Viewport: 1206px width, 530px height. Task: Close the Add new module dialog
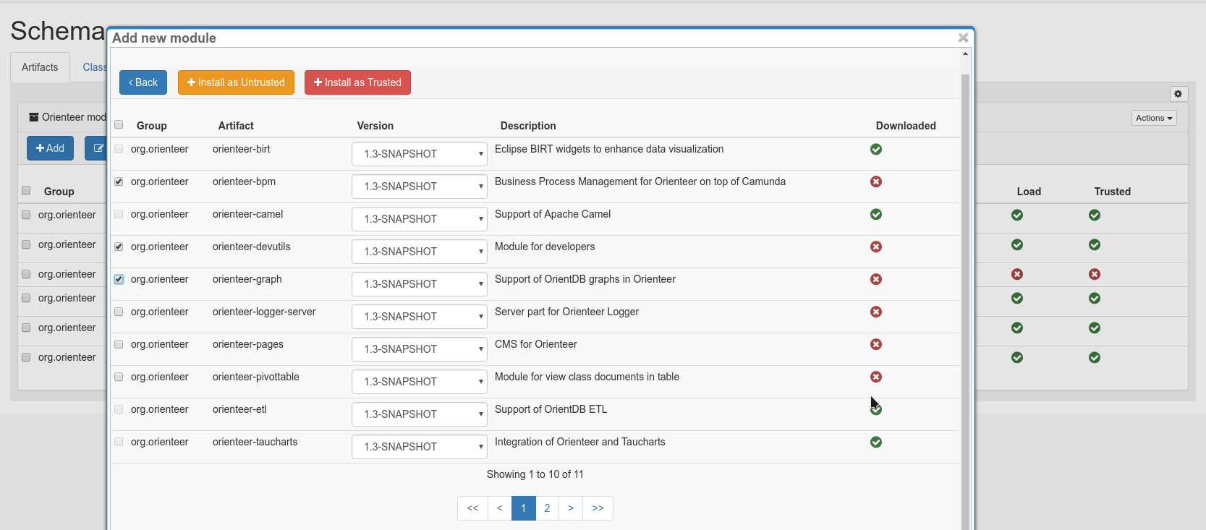[963, 38]
